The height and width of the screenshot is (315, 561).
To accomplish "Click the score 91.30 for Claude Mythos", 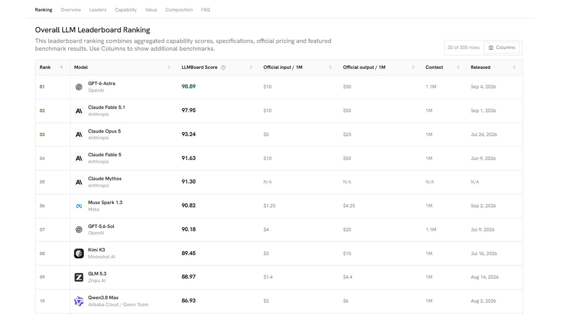I will click(188, 182).
